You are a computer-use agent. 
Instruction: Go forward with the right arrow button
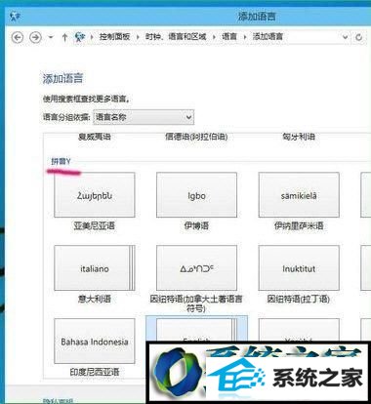tap(35, 37)
